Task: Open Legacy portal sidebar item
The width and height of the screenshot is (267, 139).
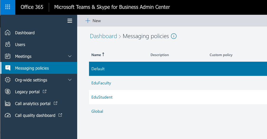Action: pyautogui.click(x=27, y=92)
